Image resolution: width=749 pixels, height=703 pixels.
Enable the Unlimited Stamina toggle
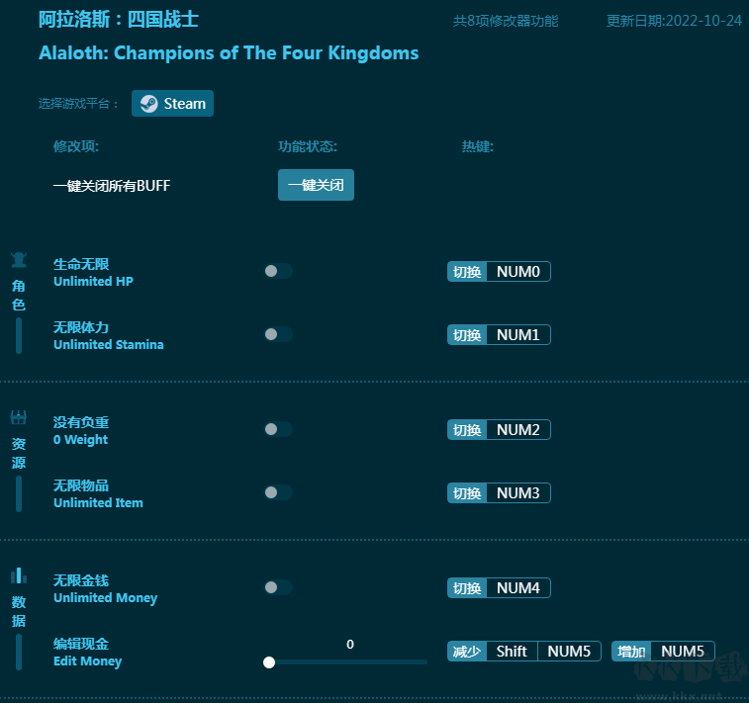coord(278,334)
